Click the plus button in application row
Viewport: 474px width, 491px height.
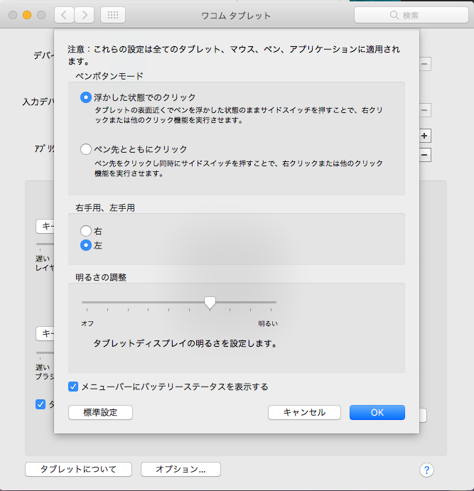coord(425,136)
